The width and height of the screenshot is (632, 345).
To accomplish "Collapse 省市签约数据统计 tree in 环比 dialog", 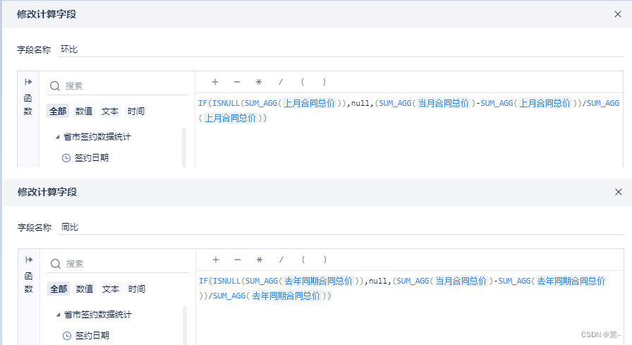I will tap(58, 137).
